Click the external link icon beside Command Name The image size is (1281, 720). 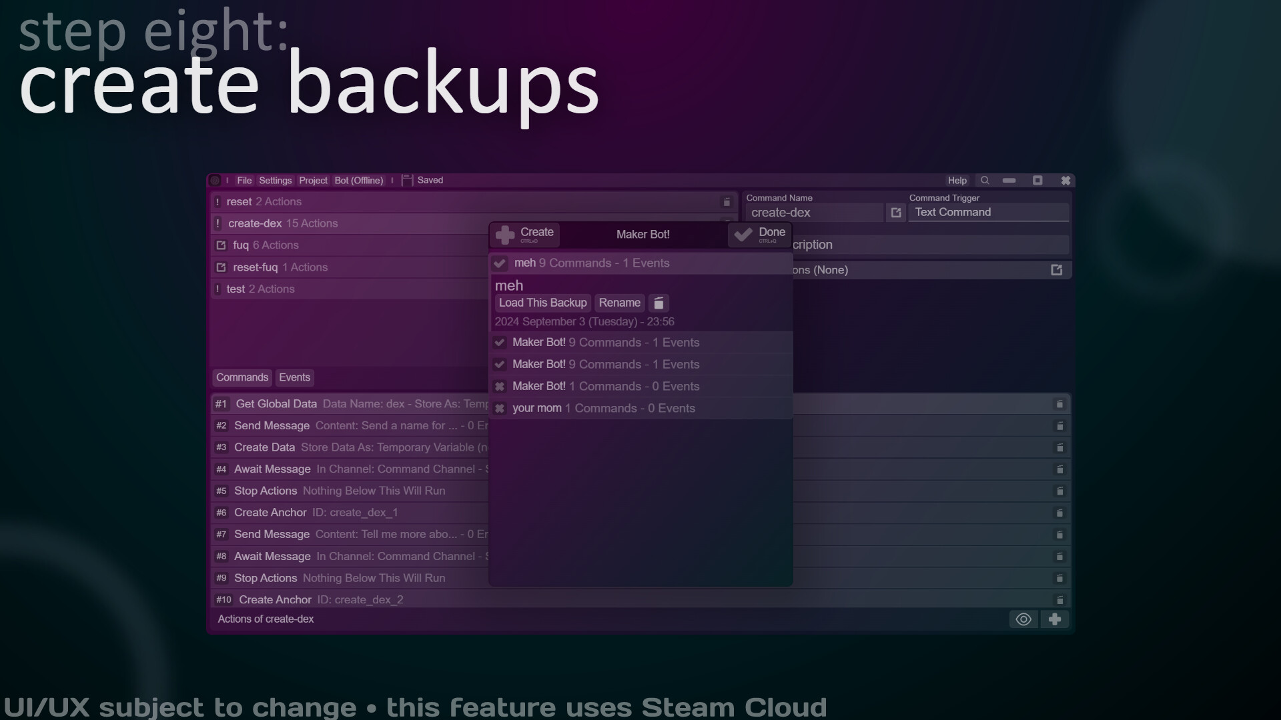pos(895,212)
